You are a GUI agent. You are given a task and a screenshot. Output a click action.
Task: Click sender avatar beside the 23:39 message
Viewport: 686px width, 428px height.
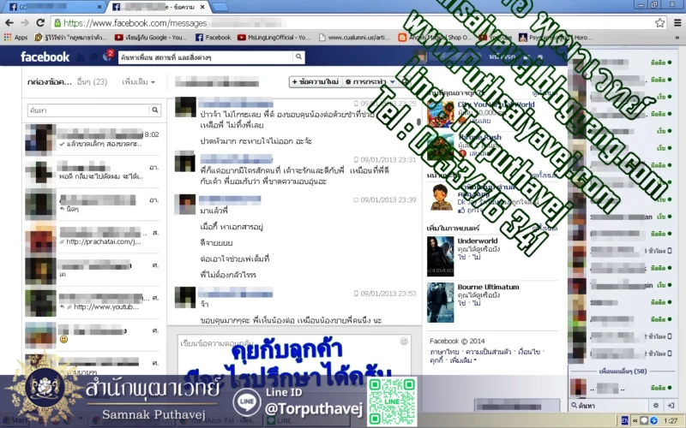185,205
